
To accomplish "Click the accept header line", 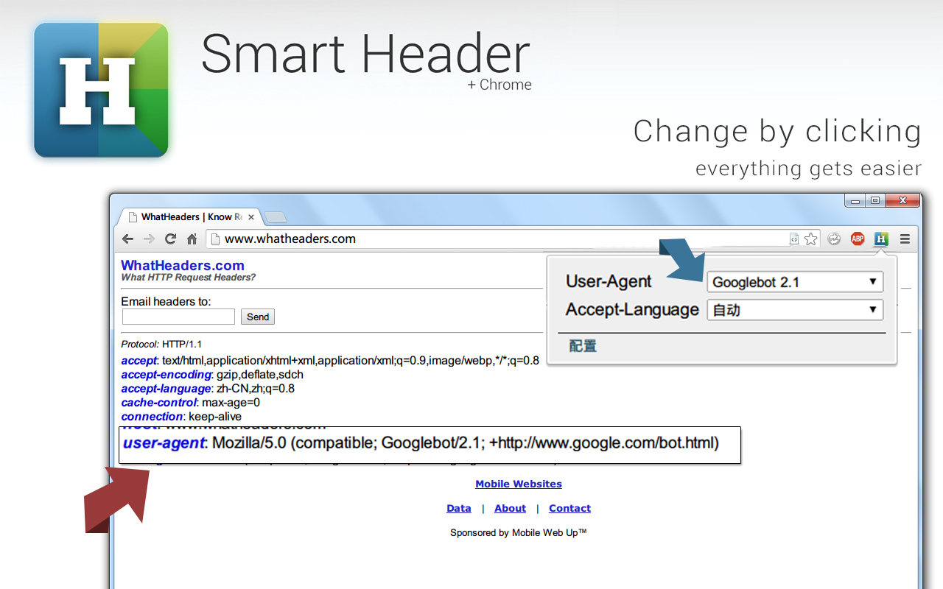I will [x=330, y=361].
